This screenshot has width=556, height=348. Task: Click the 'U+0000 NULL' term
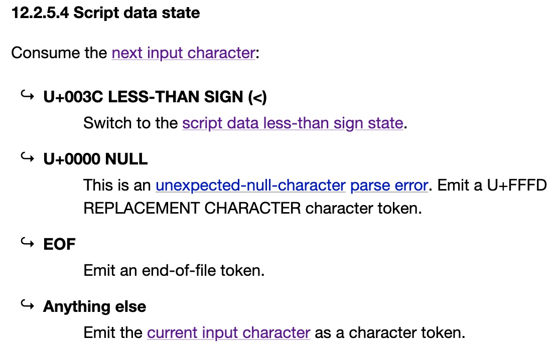[95, 159]
